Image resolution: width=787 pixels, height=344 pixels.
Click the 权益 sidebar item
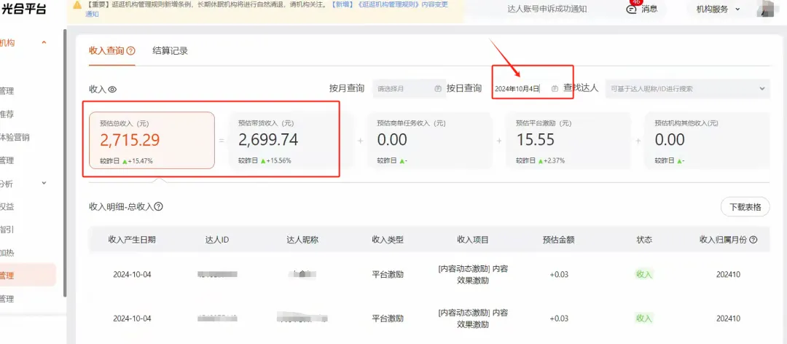coord(7,206)
